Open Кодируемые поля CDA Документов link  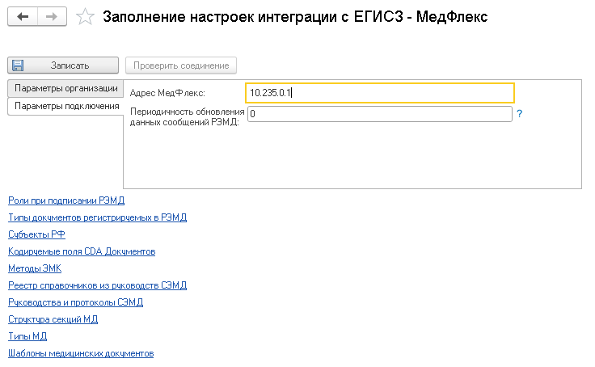point(82,251)
